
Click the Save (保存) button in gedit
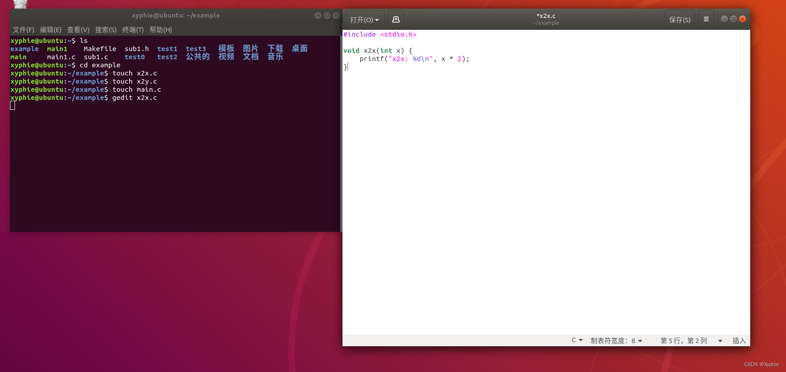tap(680, 19)
